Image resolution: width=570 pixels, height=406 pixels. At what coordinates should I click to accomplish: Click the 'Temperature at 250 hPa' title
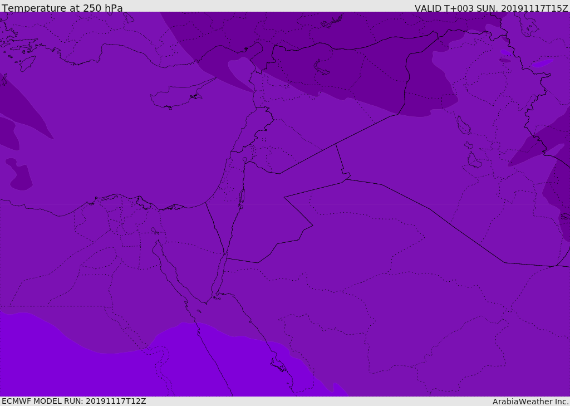(x=62, y=8)
